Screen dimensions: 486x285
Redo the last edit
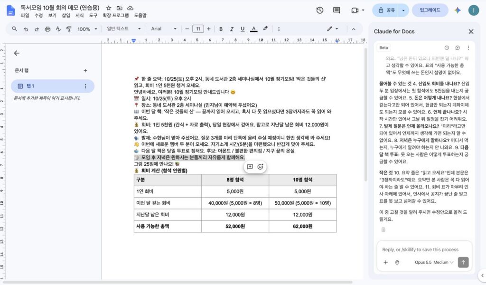coord(37,29)
